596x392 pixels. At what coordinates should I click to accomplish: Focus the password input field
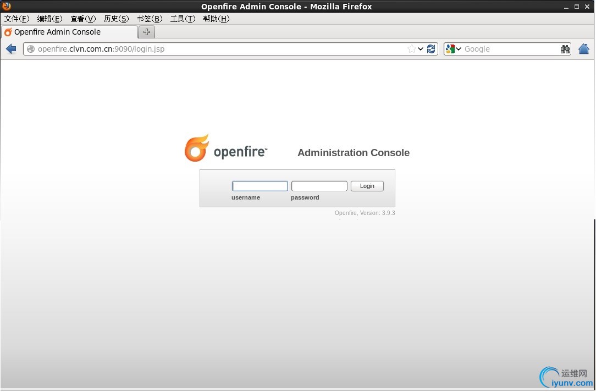tap(319, 186)
